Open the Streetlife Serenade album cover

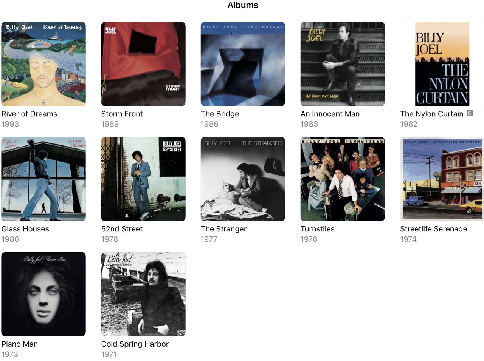[x=442, y=179]
